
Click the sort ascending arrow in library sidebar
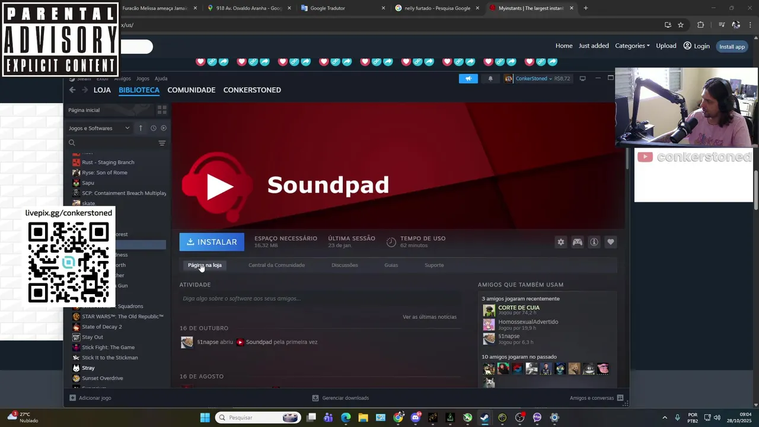[x=141, y=128]
